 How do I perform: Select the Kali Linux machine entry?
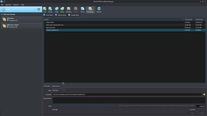[22, 19]
